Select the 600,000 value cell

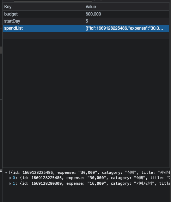click(127, 14)
